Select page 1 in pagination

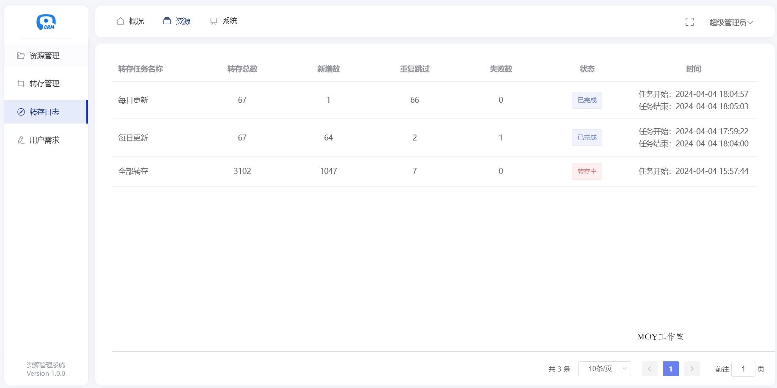pos(670,369)
